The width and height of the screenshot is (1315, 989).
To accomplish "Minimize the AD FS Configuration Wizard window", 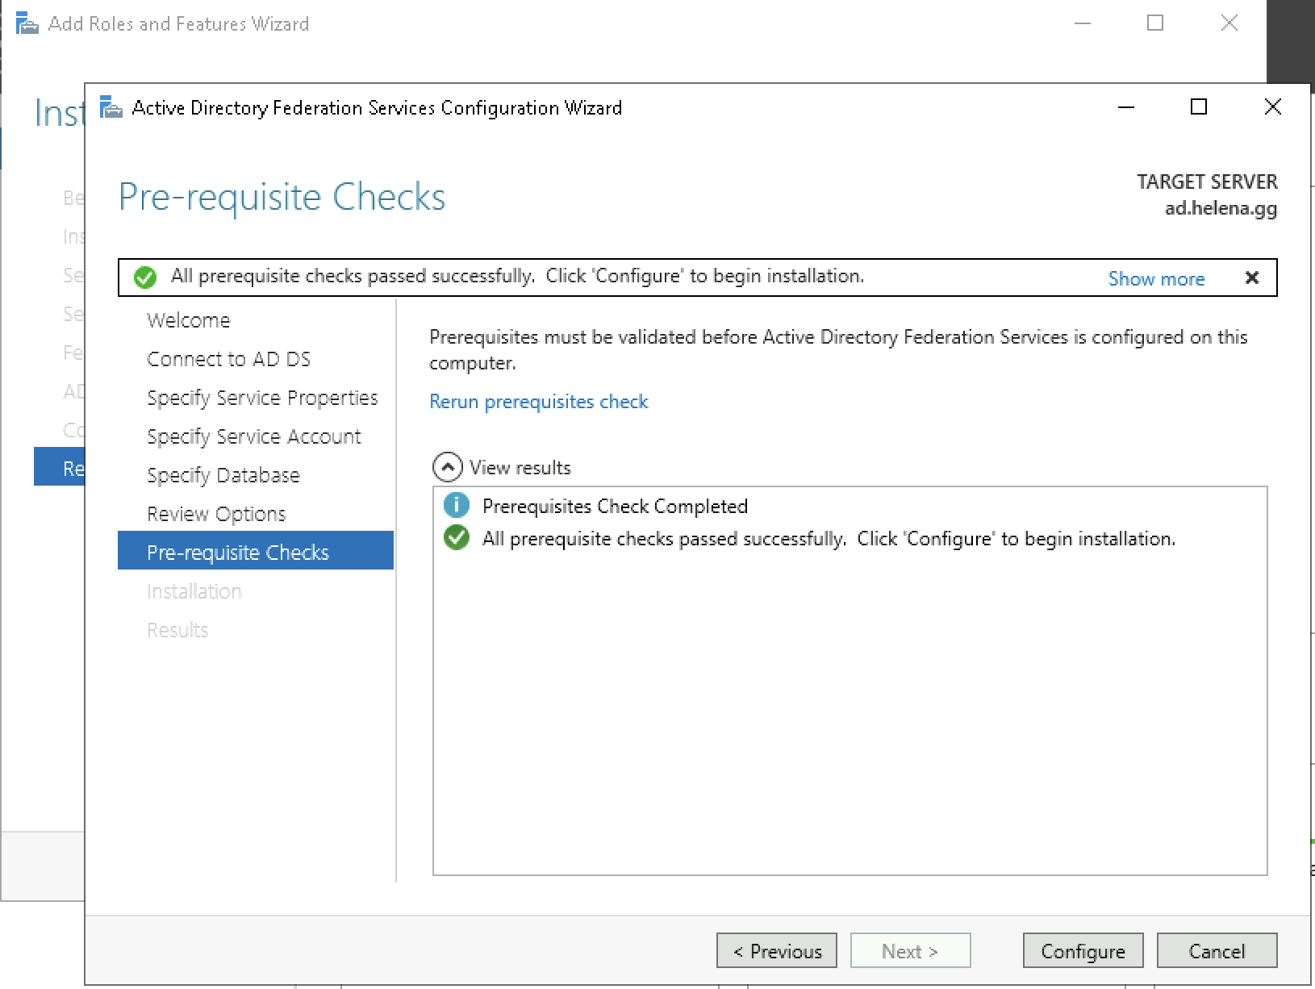I will [x=1126, y=107].
